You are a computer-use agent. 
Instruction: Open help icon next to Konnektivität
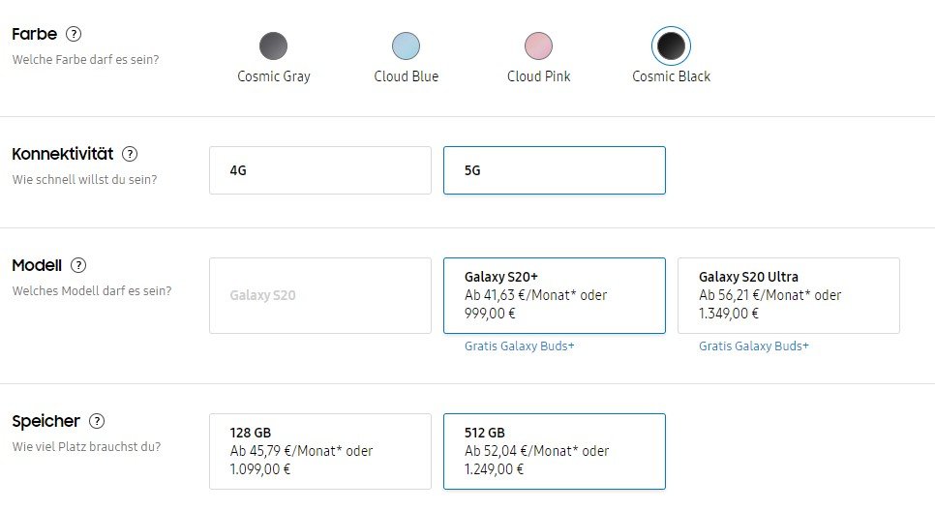130,154
